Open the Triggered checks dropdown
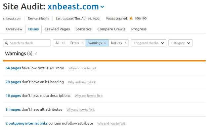 click(x=149, y=43)
